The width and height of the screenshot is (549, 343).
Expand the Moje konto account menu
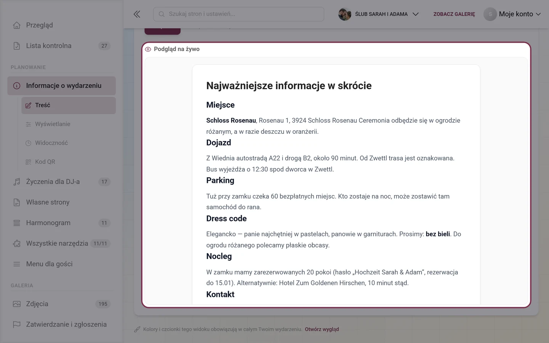(513, 14)
